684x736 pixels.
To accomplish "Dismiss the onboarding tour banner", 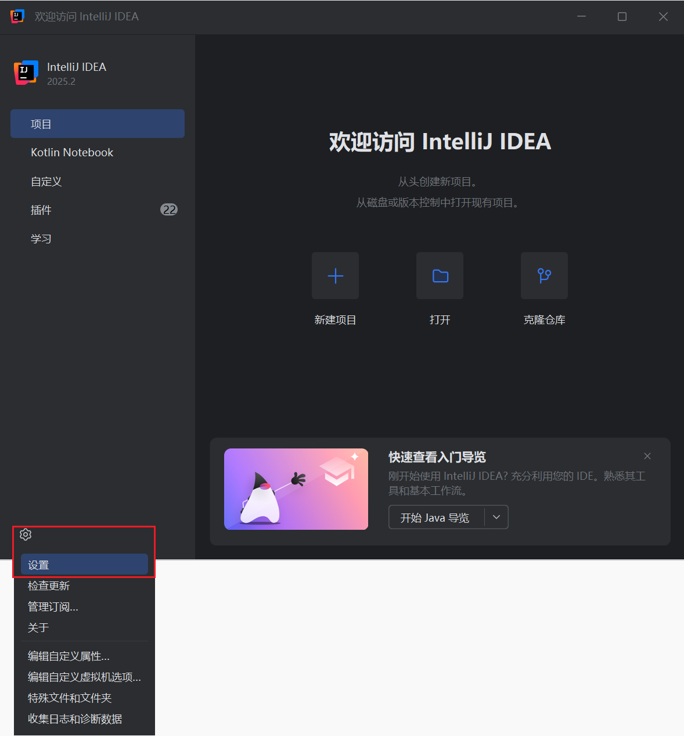I will click(647, 456).
